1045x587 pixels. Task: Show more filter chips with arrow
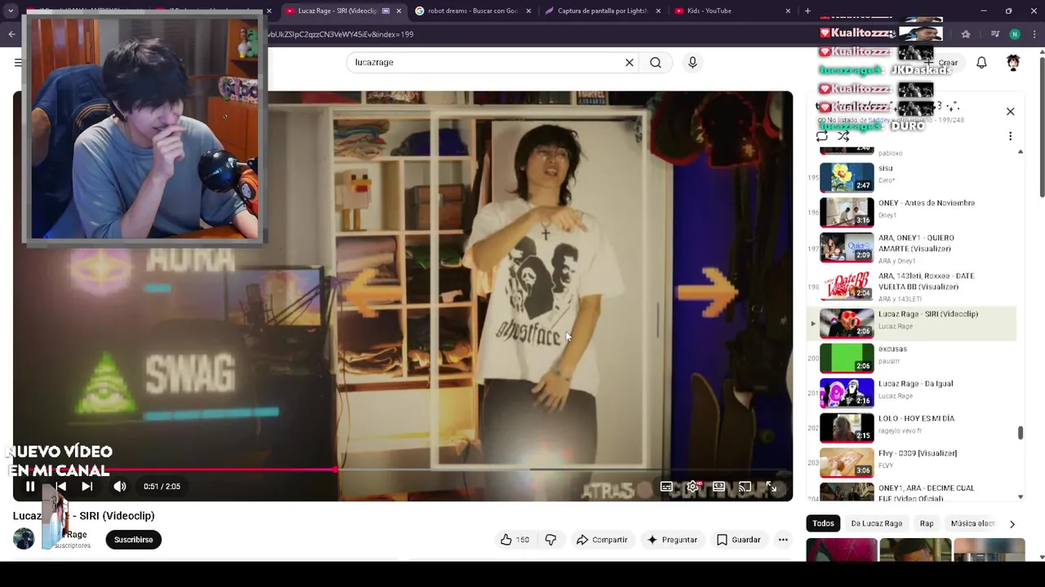coord(1012,523)
